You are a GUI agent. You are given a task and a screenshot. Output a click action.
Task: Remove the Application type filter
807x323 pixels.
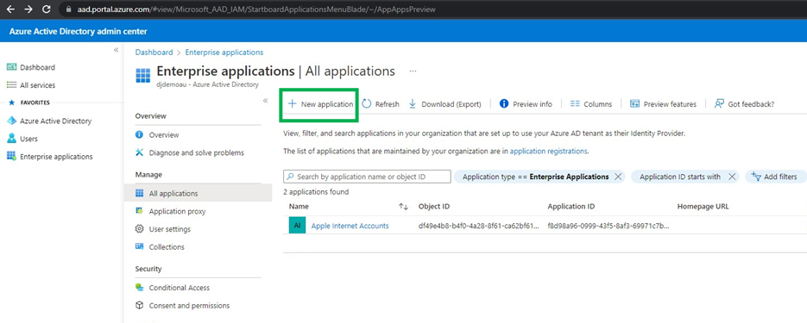click(618, 177)
